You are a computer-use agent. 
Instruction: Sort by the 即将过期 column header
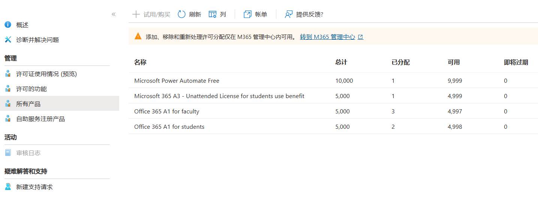tap(516, 62)
